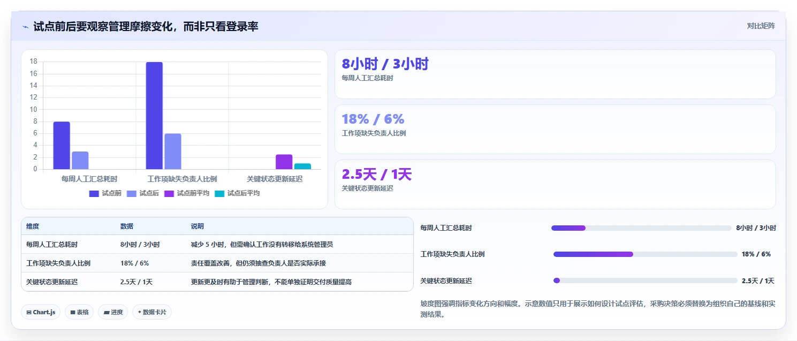Screen dimensions: 797x341
Task: Click the 工作项缺失负责人比例 progress bar
Action: [646, 254]
